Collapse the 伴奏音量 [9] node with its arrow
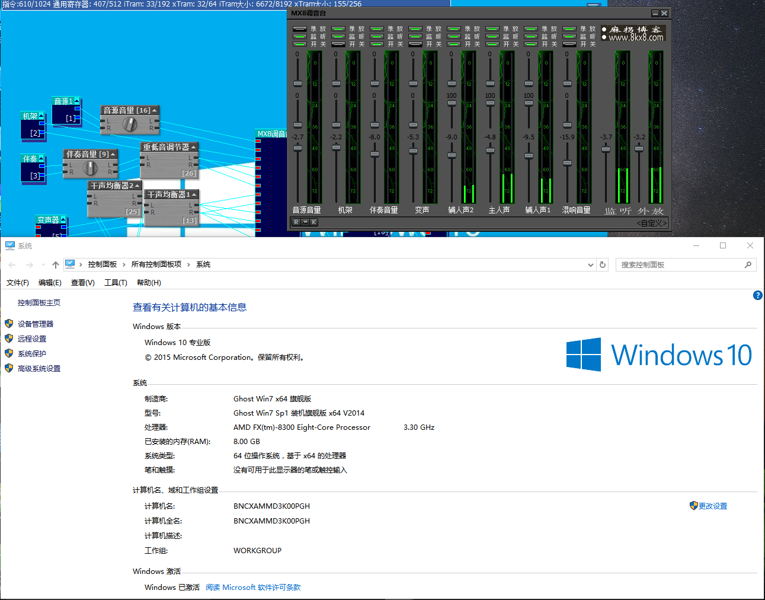 click(x=113, y=154)
